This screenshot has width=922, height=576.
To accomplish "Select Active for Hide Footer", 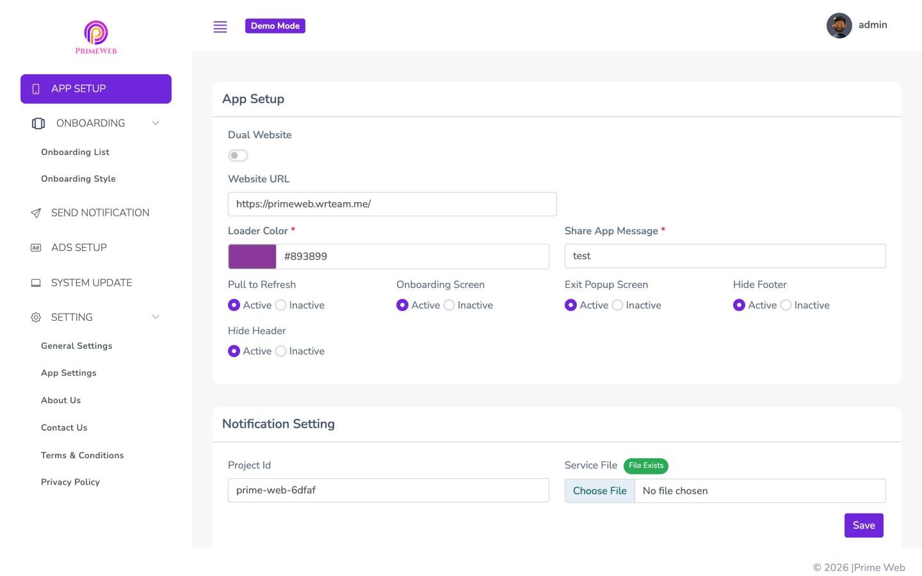I will (739, 305).
